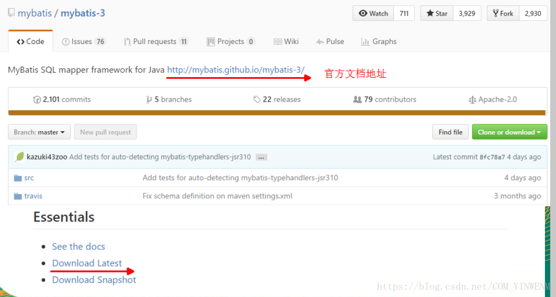Open the mybatis-3 repository name link
Image resolution: width=556 pixels, height=297 pixels.
(83, 13)
